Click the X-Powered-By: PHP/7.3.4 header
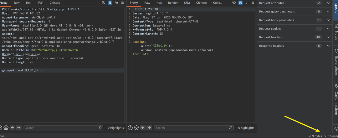The width and height of the screenshot is (338, 138). pos(152,30)
